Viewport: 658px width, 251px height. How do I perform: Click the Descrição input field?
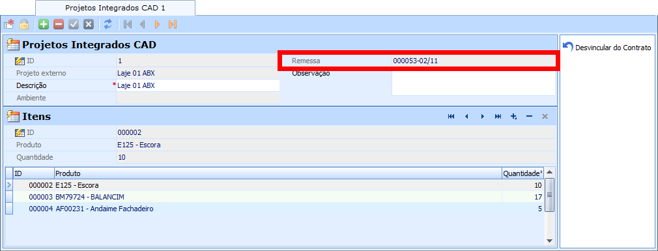coord(198,85)
